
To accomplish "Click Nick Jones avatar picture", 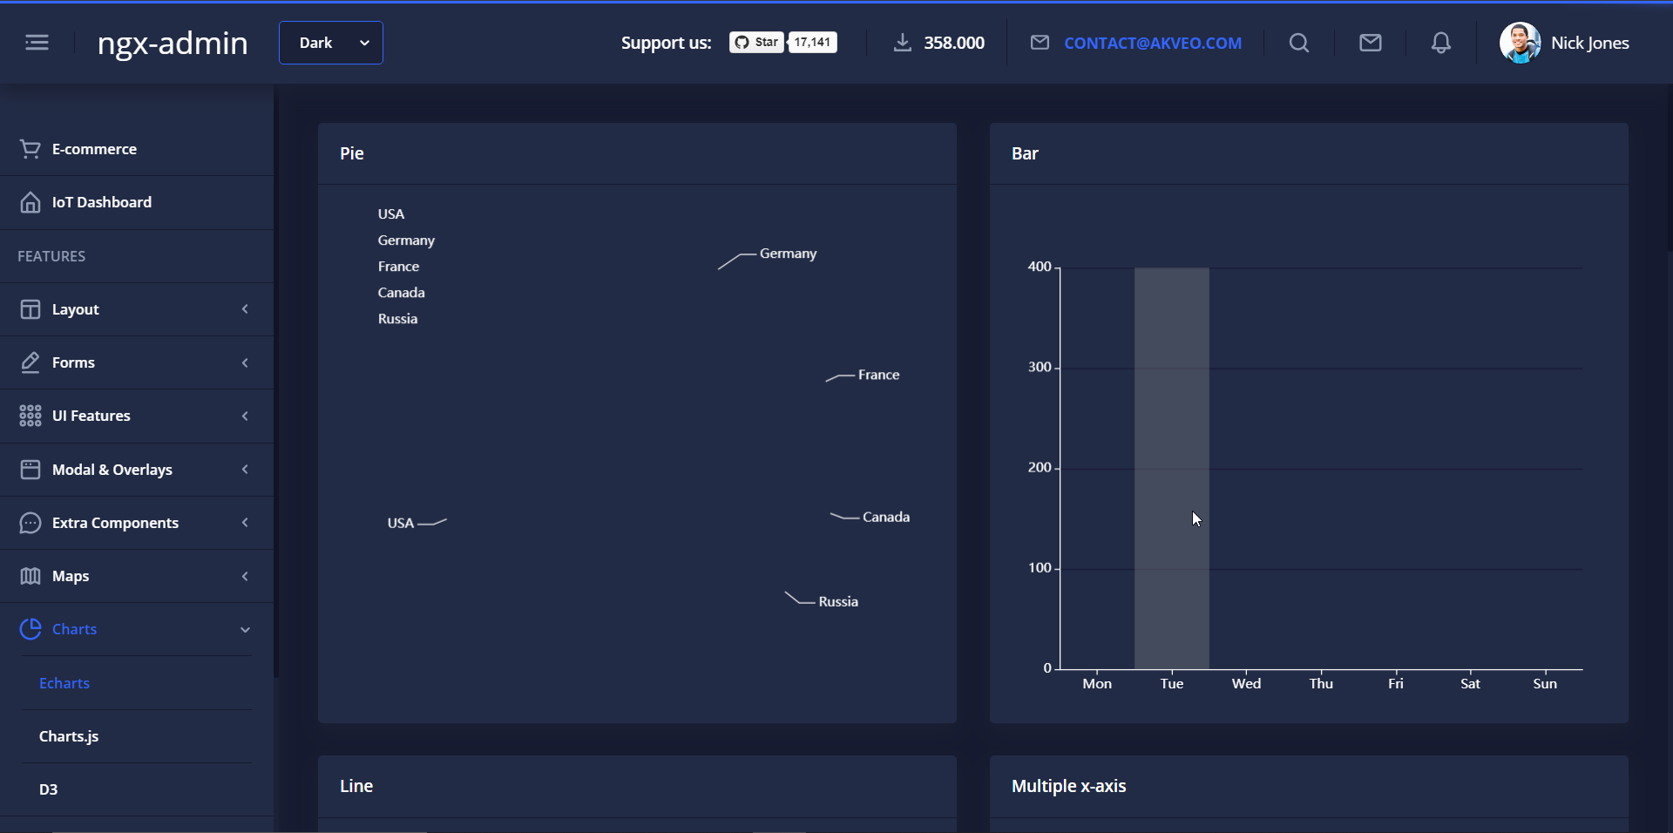I will [1520, 43].
